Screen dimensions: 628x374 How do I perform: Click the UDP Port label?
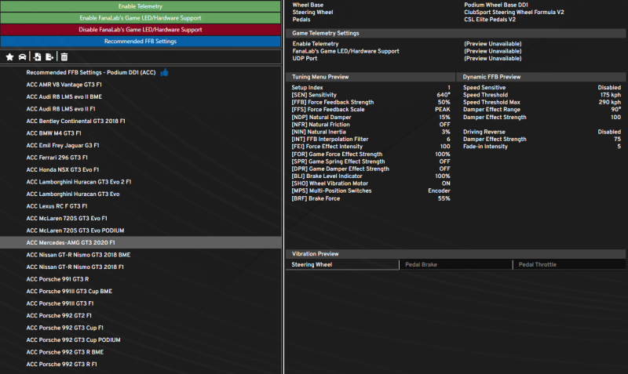point(305,58)
